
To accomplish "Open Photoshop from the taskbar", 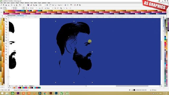I will [56, 93].
